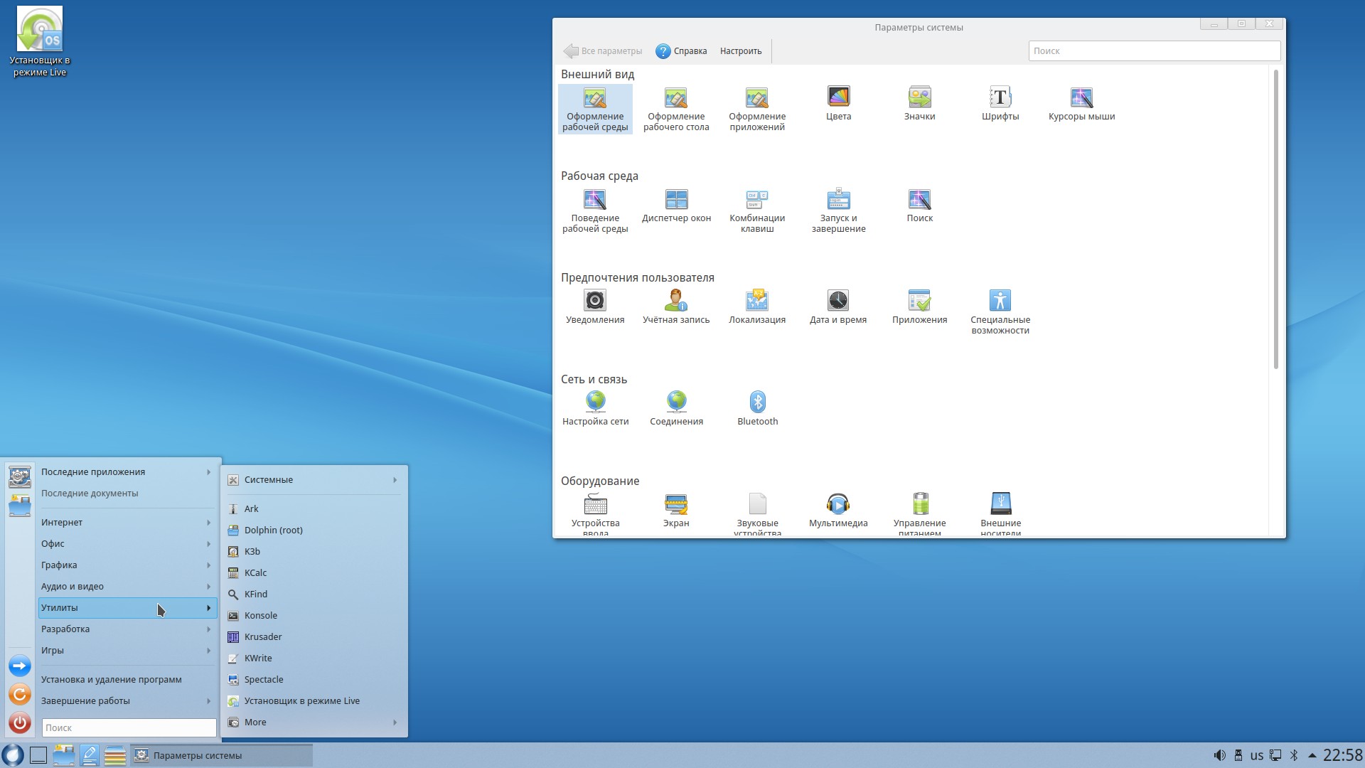
Task: Launch Konsole from the Utilities menu
Action: (260, 616)
